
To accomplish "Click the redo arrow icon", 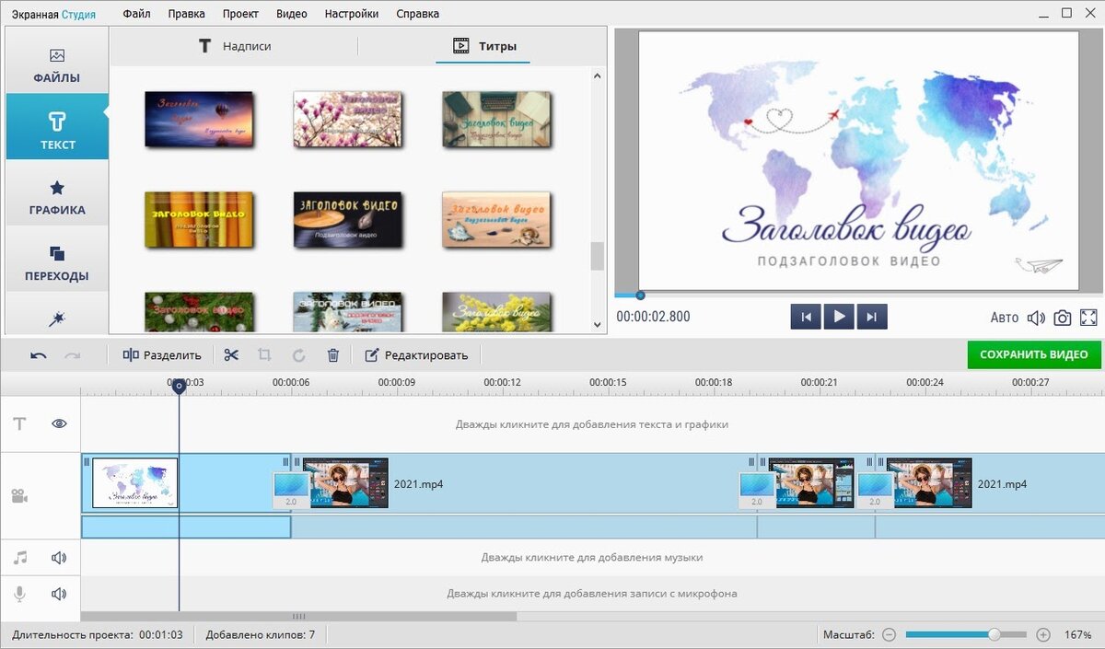I will (x=72, y=355).
